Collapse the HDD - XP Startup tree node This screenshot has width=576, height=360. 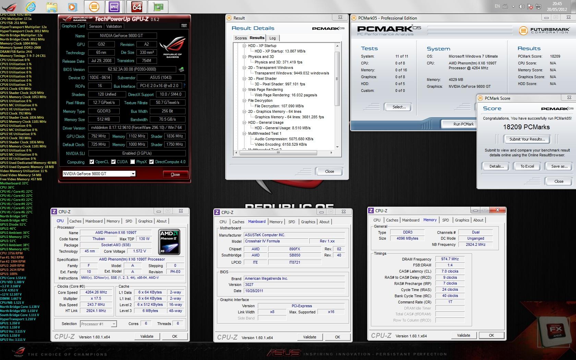pyautogui.click(x=244, y=46)
